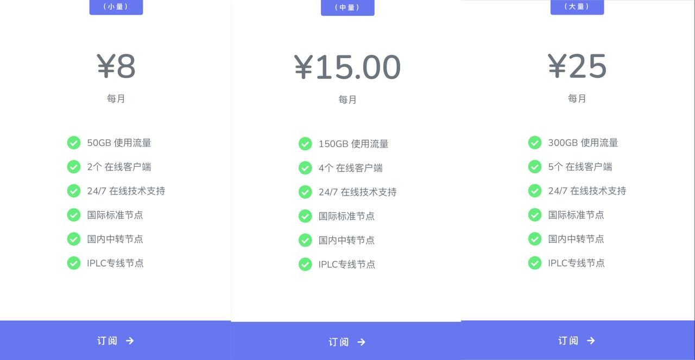Click check icon beside 50GB 使用流量
Viewport: 695px width, 360px height.
pyautogui.click(x=74, y=143)
